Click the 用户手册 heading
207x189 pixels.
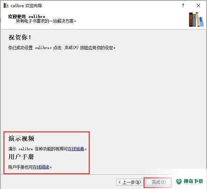[21, 157]
